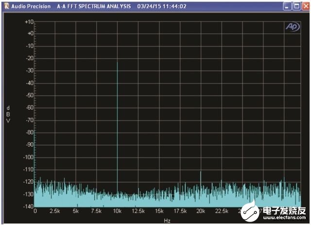Viewport: 311px width, 225px height.
Task: Click the 22.5k frequency axis label
Action: tap(222, 211)
